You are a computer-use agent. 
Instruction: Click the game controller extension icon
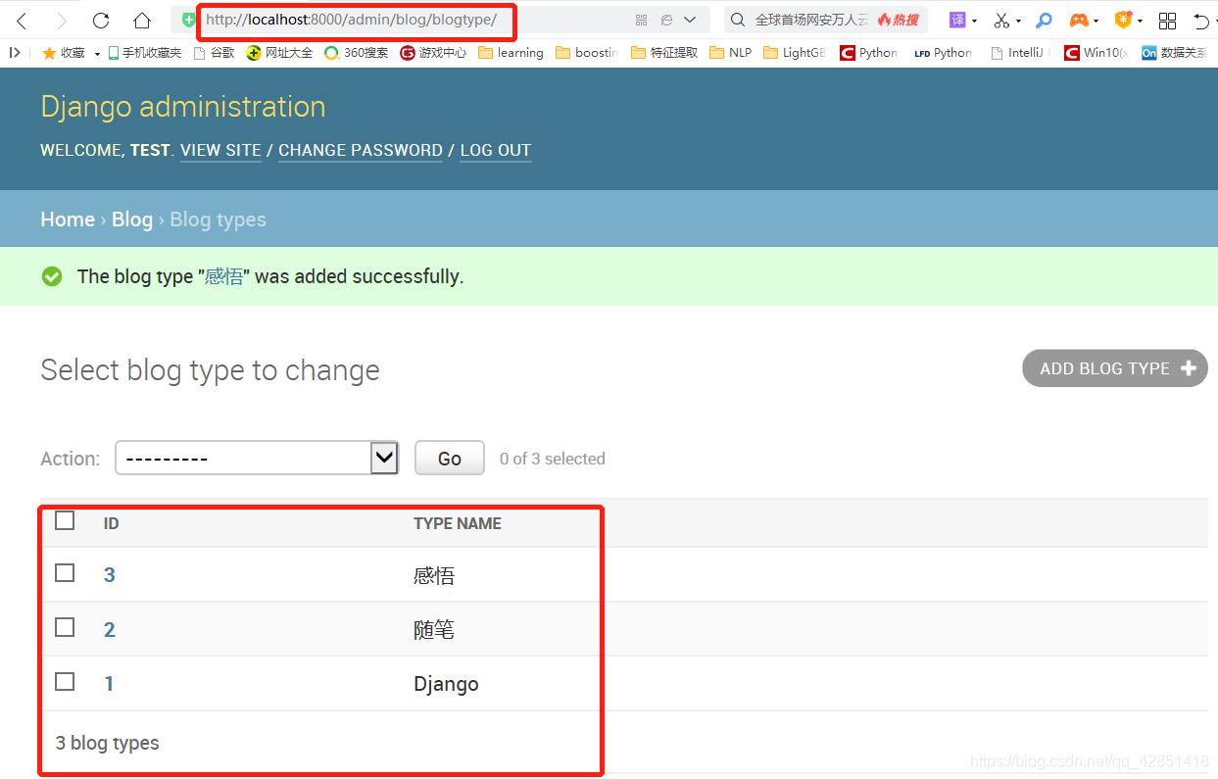pos(1079,20)
